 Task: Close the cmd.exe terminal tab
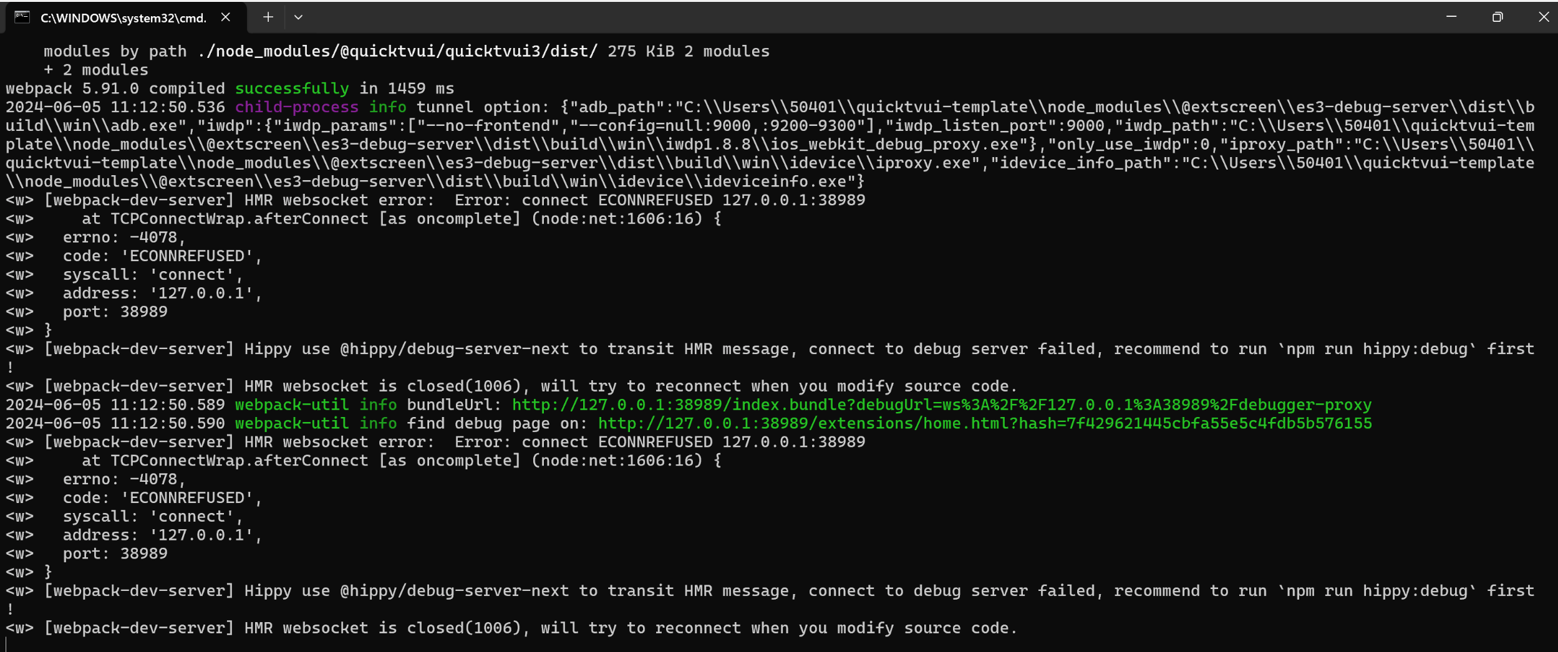226,17
